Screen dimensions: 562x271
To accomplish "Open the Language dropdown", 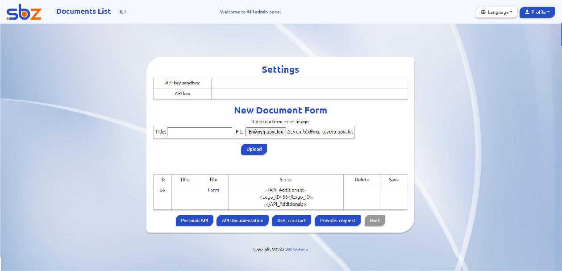I will pos(496,12).
